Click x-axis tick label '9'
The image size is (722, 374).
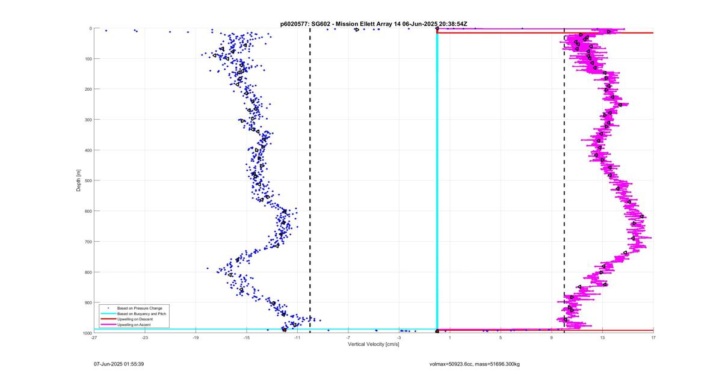(x=552, y=338)
